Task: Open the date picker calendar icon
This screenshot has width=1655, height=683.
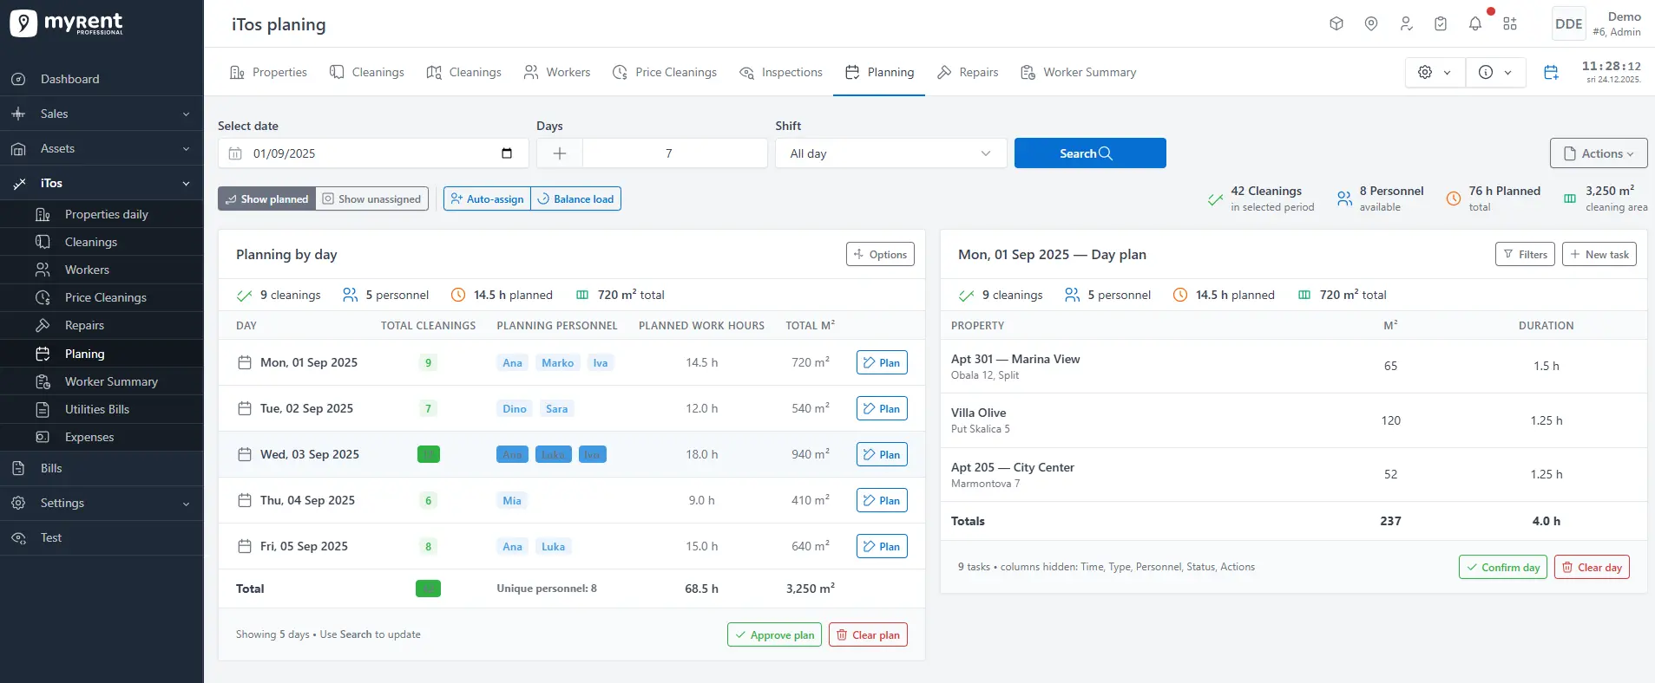Action: click(x=507, y=153)
